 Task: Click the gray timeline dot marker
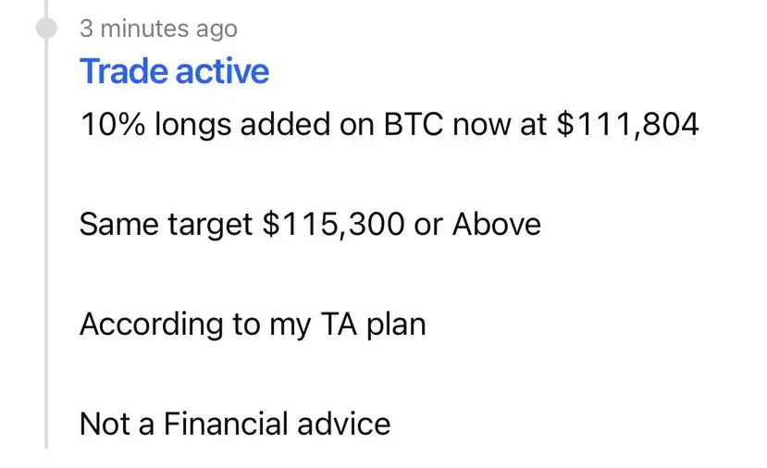46,28
